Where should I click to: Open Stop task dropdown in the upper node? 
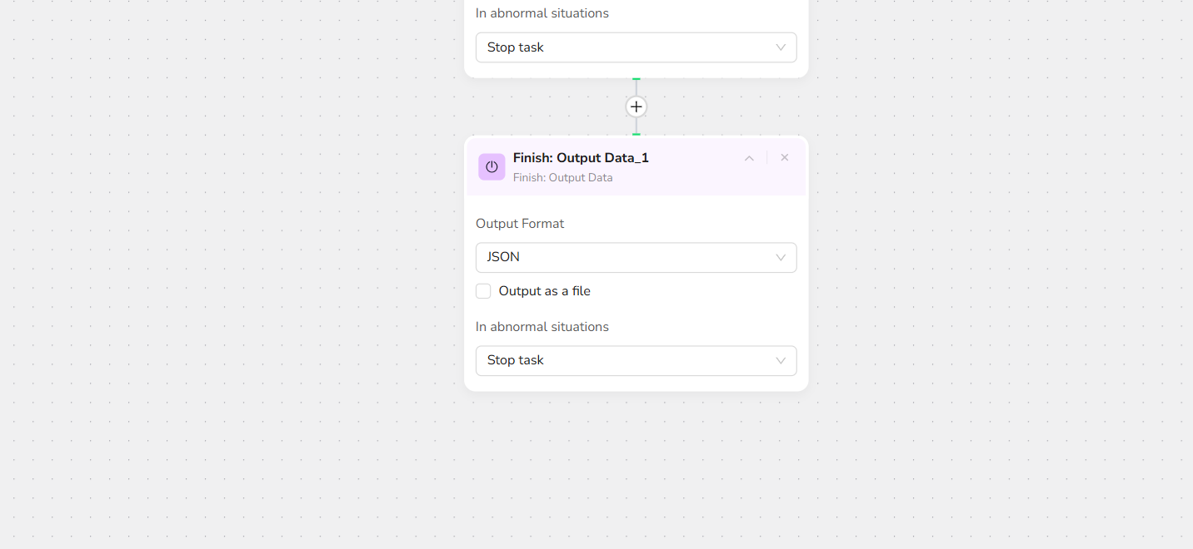tap(636, 47)
